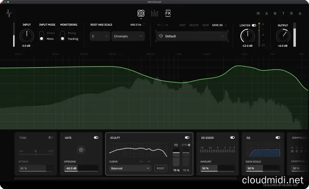The image size is (309, 189).
Task: Click the Compressor module slider at 50 %
Action: [300, 168]
